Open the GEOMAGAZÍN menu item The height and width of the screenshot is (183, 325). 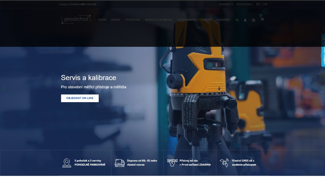click(x=187, y=20)
